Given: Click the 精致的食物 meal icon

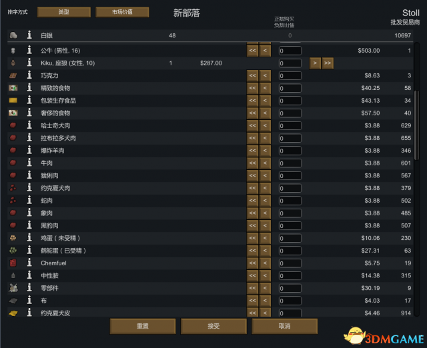Looking at the screenshot, I should pos(13,88).
